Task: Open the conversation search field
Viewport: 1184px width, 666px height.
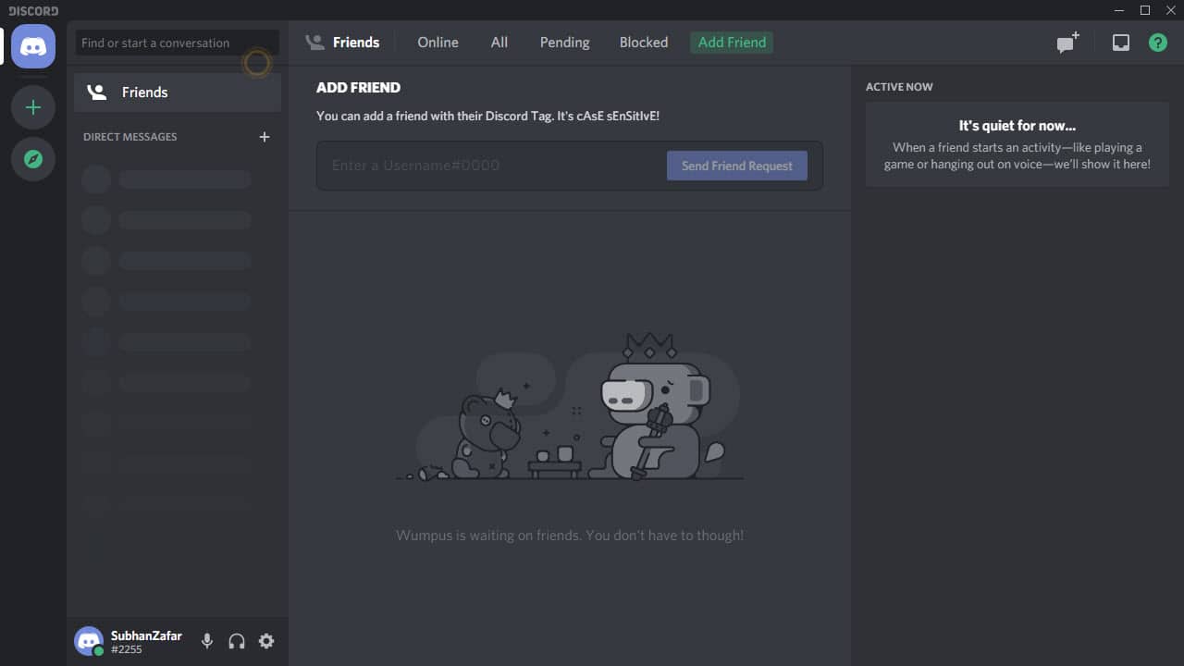Action: (x=176, y=43)
